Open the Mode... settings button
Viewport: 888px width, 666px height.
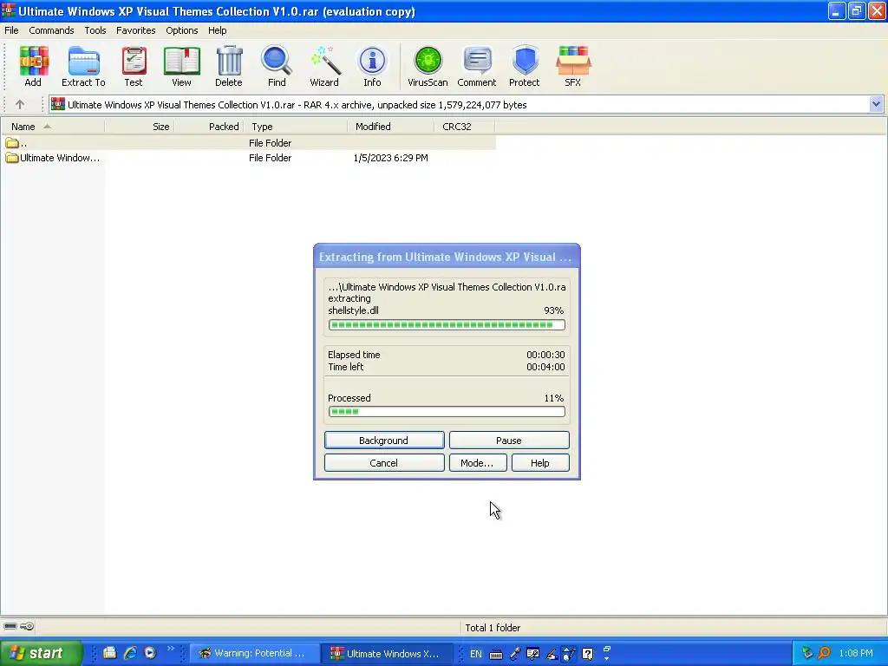(x=478, y=463)
